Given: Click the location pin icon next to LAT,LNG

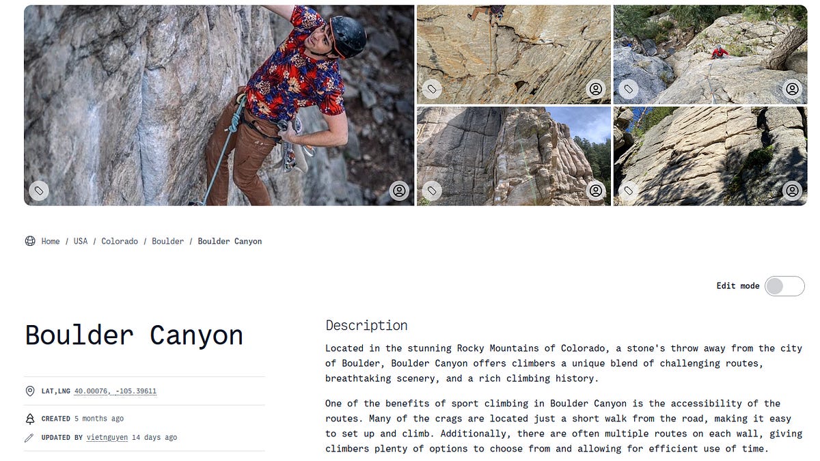Looking at the screenshot, I should (x=29, y=391).
